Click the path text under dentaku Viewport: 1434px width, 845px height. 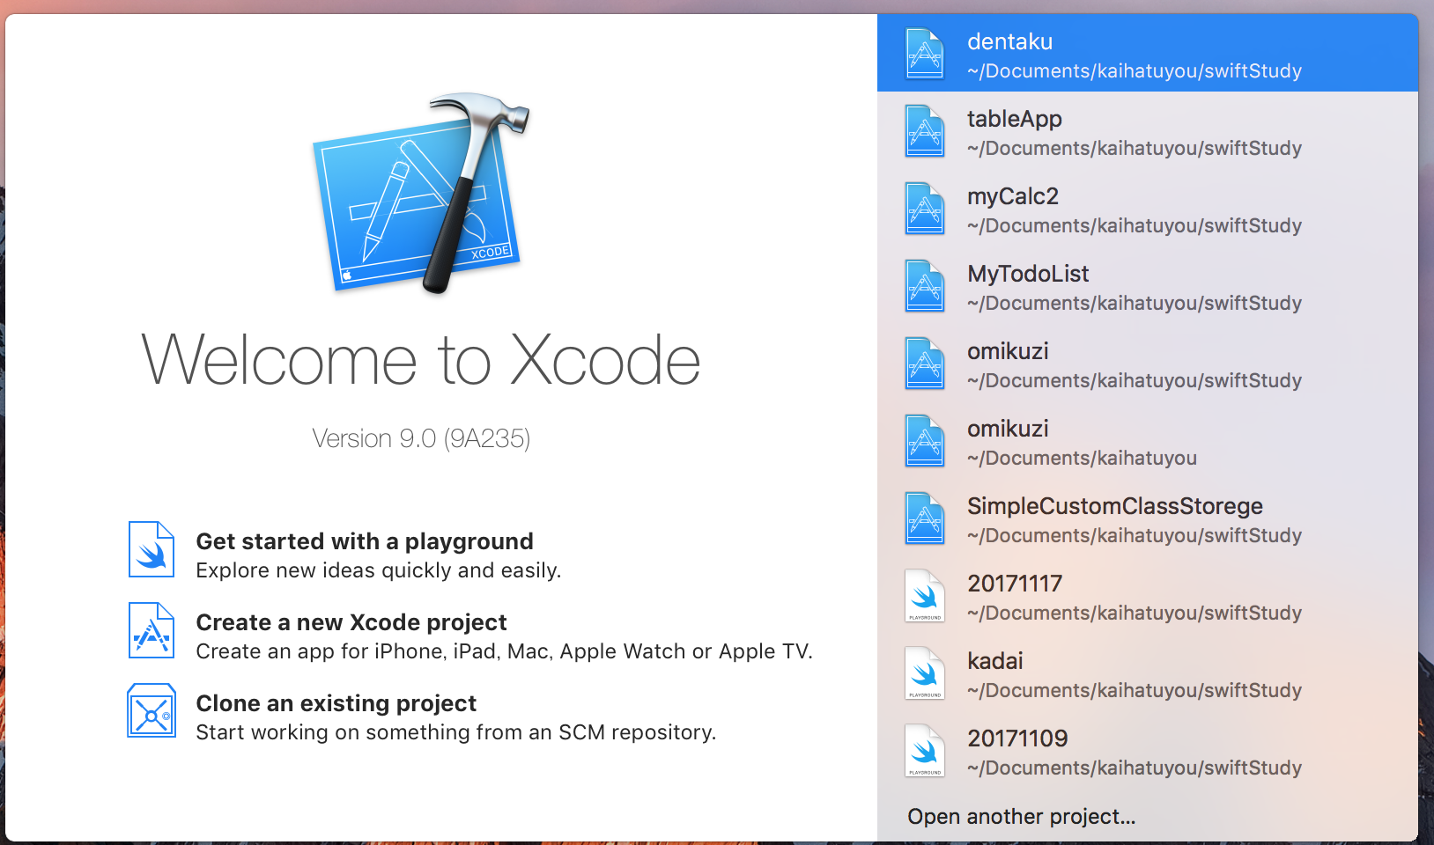[x=1135, y=71]
